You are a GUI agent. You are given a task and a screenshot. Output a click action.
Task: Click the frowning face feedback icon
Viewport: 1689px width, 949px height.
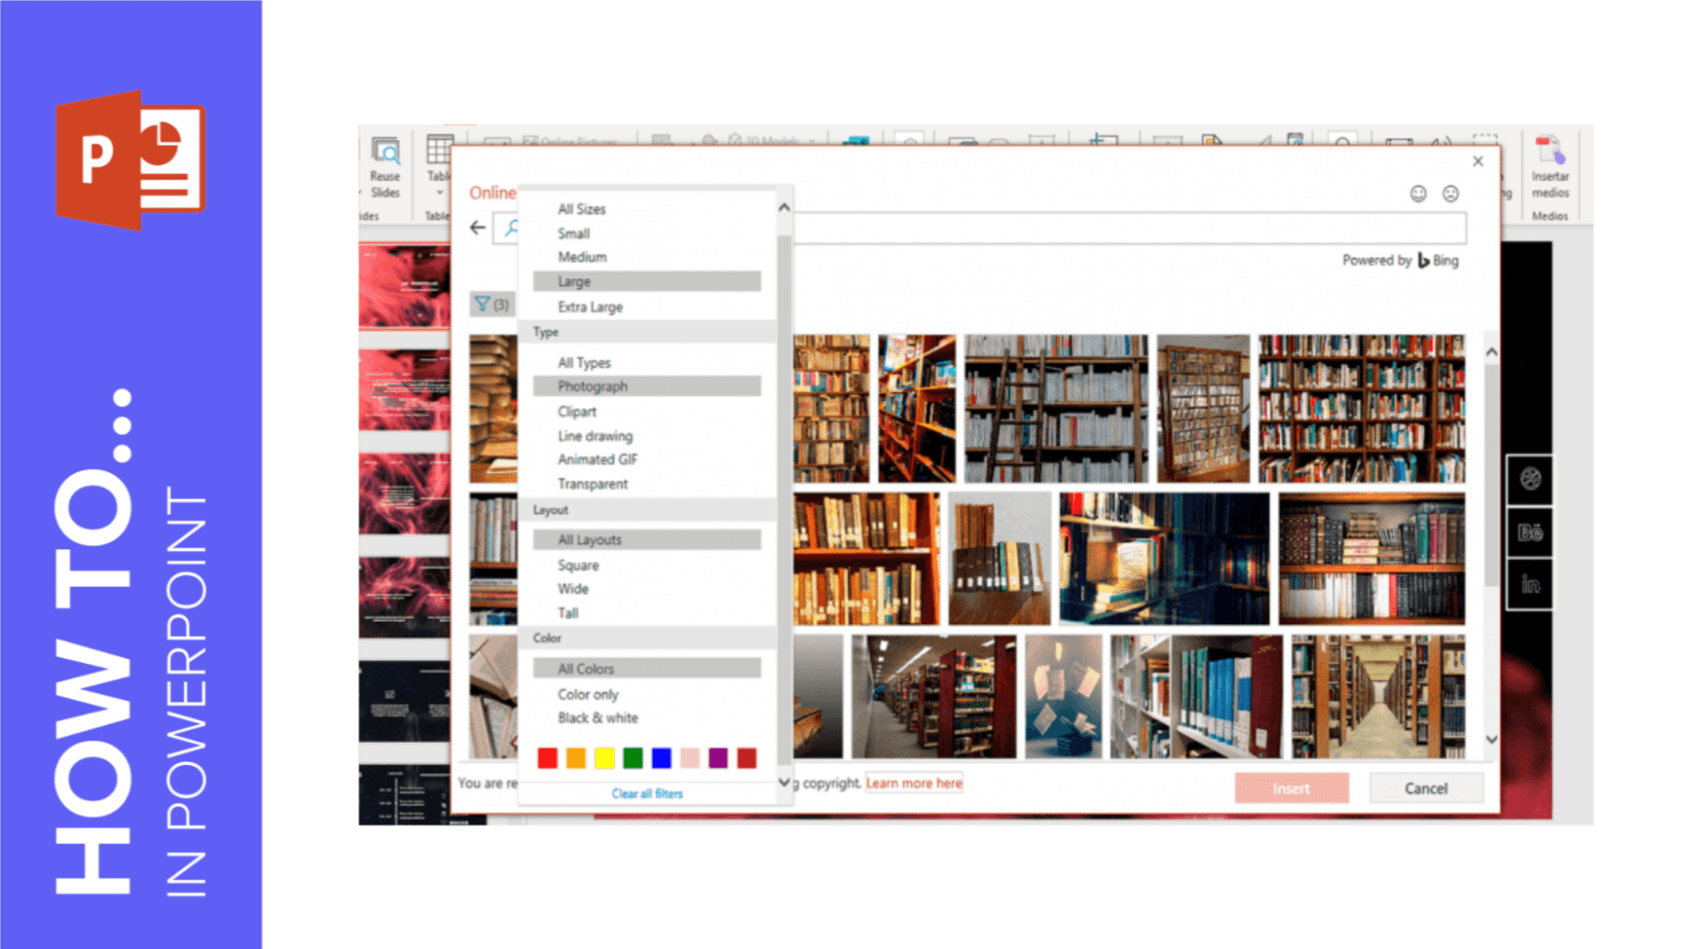[1449, 193]
